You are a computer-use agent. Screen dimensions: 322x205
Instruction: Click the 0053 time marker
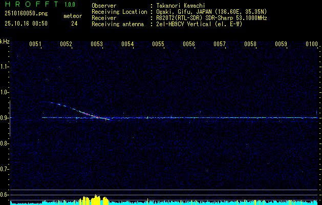[97, 45]
